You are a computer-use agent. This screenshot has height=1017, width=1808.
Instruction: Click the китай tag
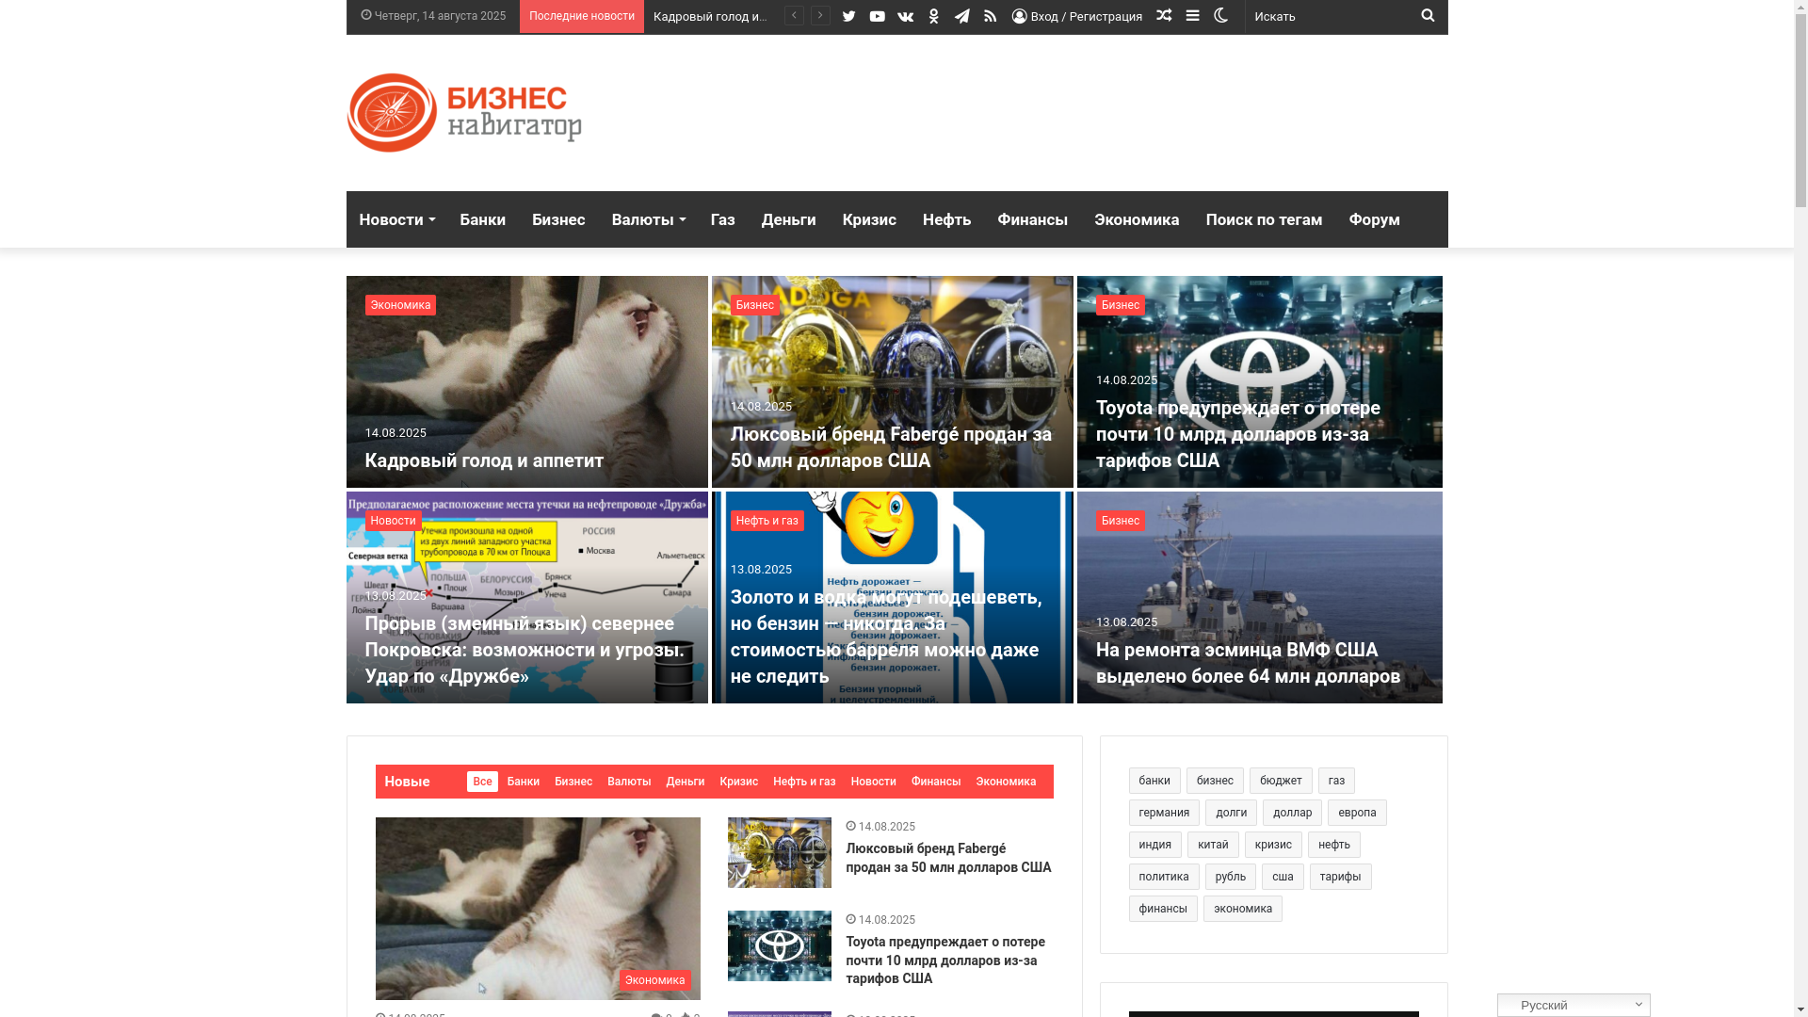click(1213, 845)
